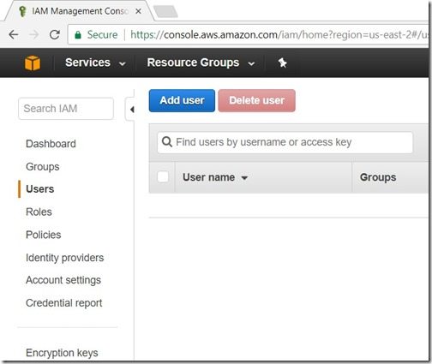
Task: Click the browser forward arrow
Action: click(34, 35)
